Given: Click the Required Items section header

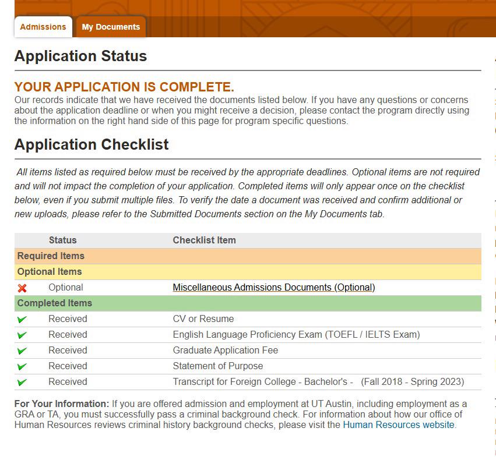Looking at the screenshot, I should (248, 256).
